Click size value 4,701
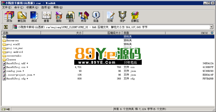216x112 pixels. (x=78, y=67)
